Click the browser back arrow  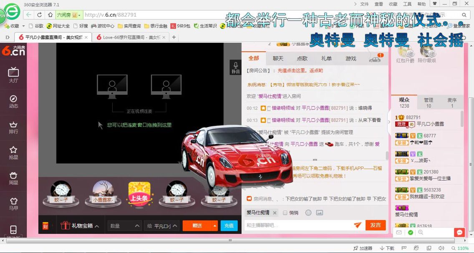pyautogui.click(x=29, y=15)
